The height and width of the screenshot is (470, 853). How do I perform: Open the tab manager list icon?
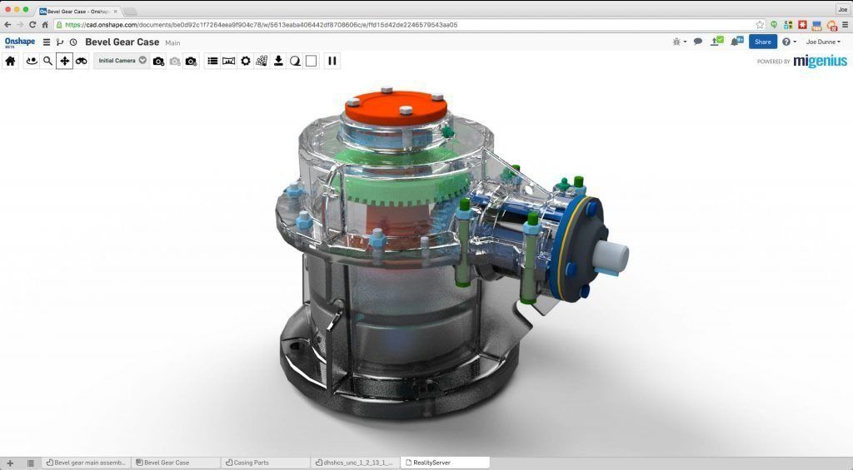(x=31, y=463)
